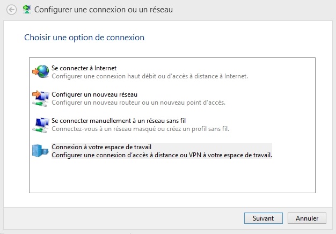Click the blank title bar area right of the title
The height and width of the screenshot is (234, 336).
(252, 10)
